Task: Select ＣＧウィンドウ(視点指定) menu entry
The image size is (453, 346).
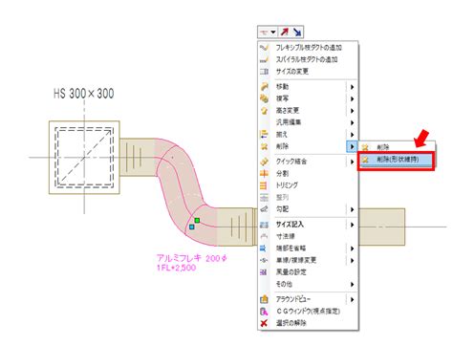Action: (x=308, y=311)
